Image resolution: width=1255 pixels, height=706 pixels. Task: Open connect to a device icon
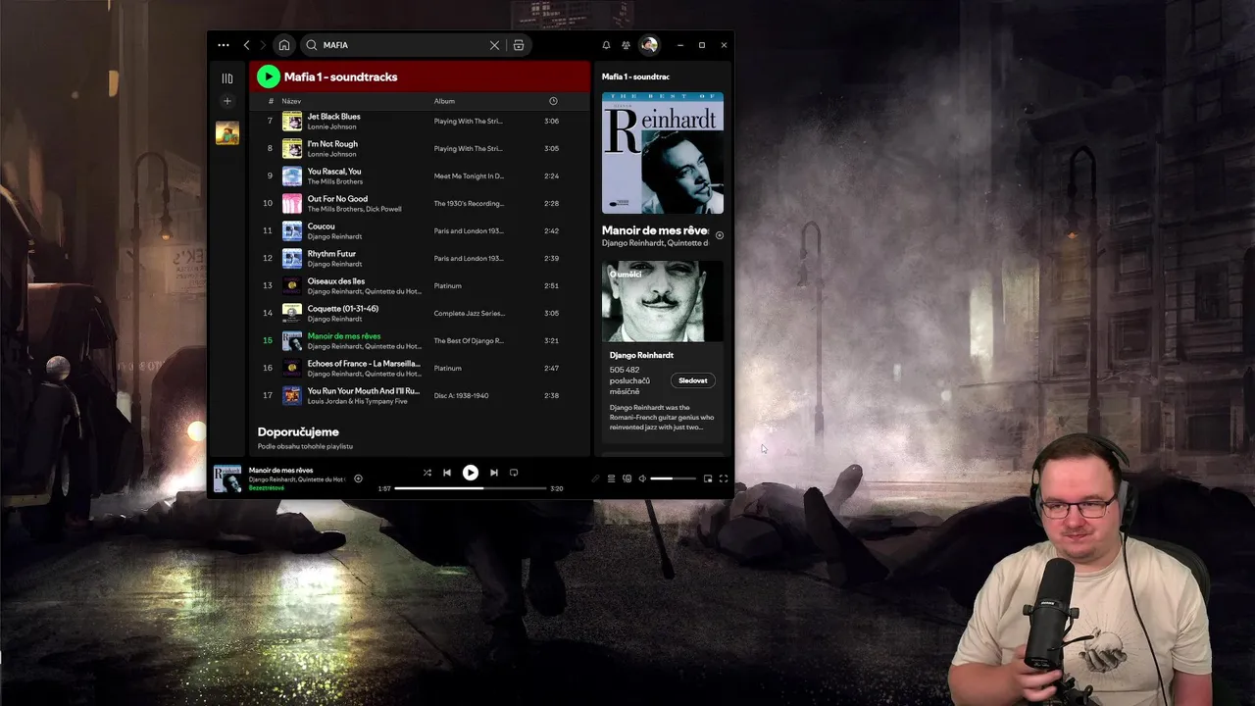(x=627, y=479)
